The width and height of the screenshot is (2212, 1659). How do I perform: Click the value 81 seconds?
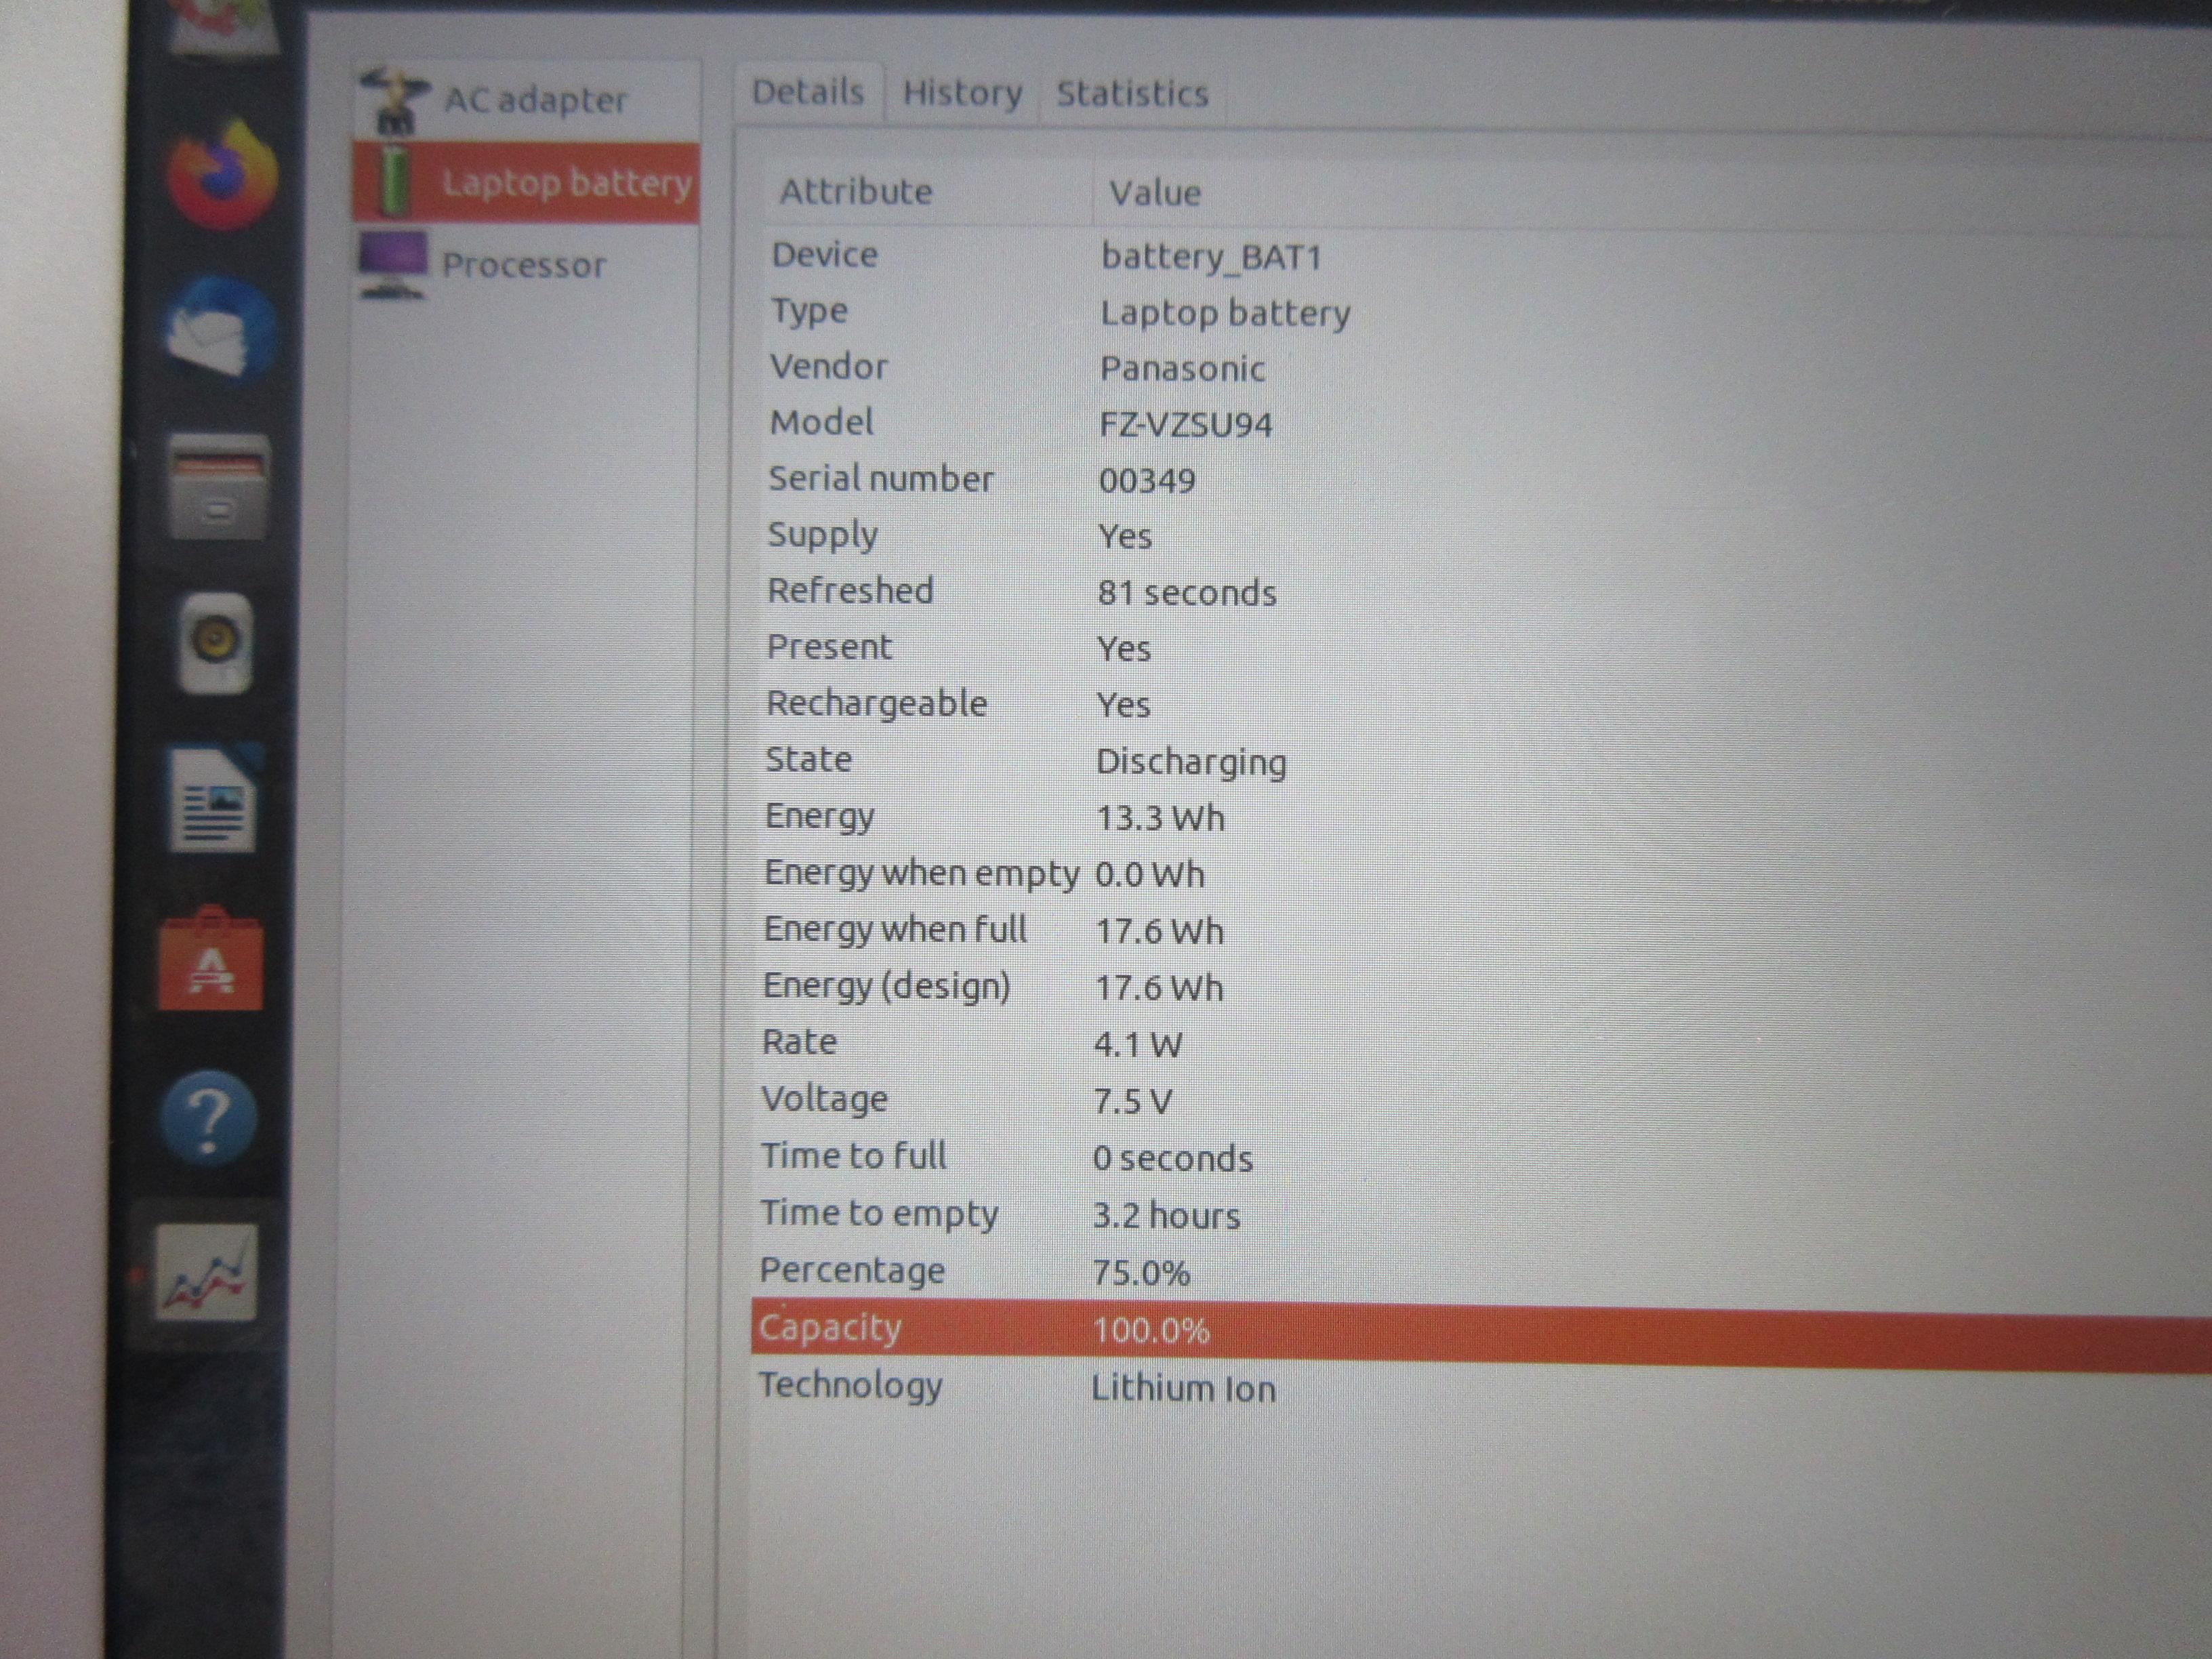pos(1187,594)
